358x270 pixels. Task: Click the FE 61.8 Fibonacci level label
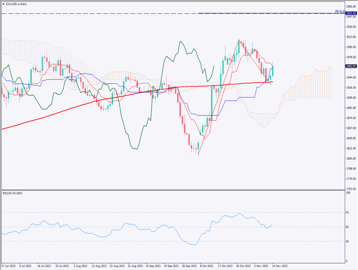(x=340, y=11)
